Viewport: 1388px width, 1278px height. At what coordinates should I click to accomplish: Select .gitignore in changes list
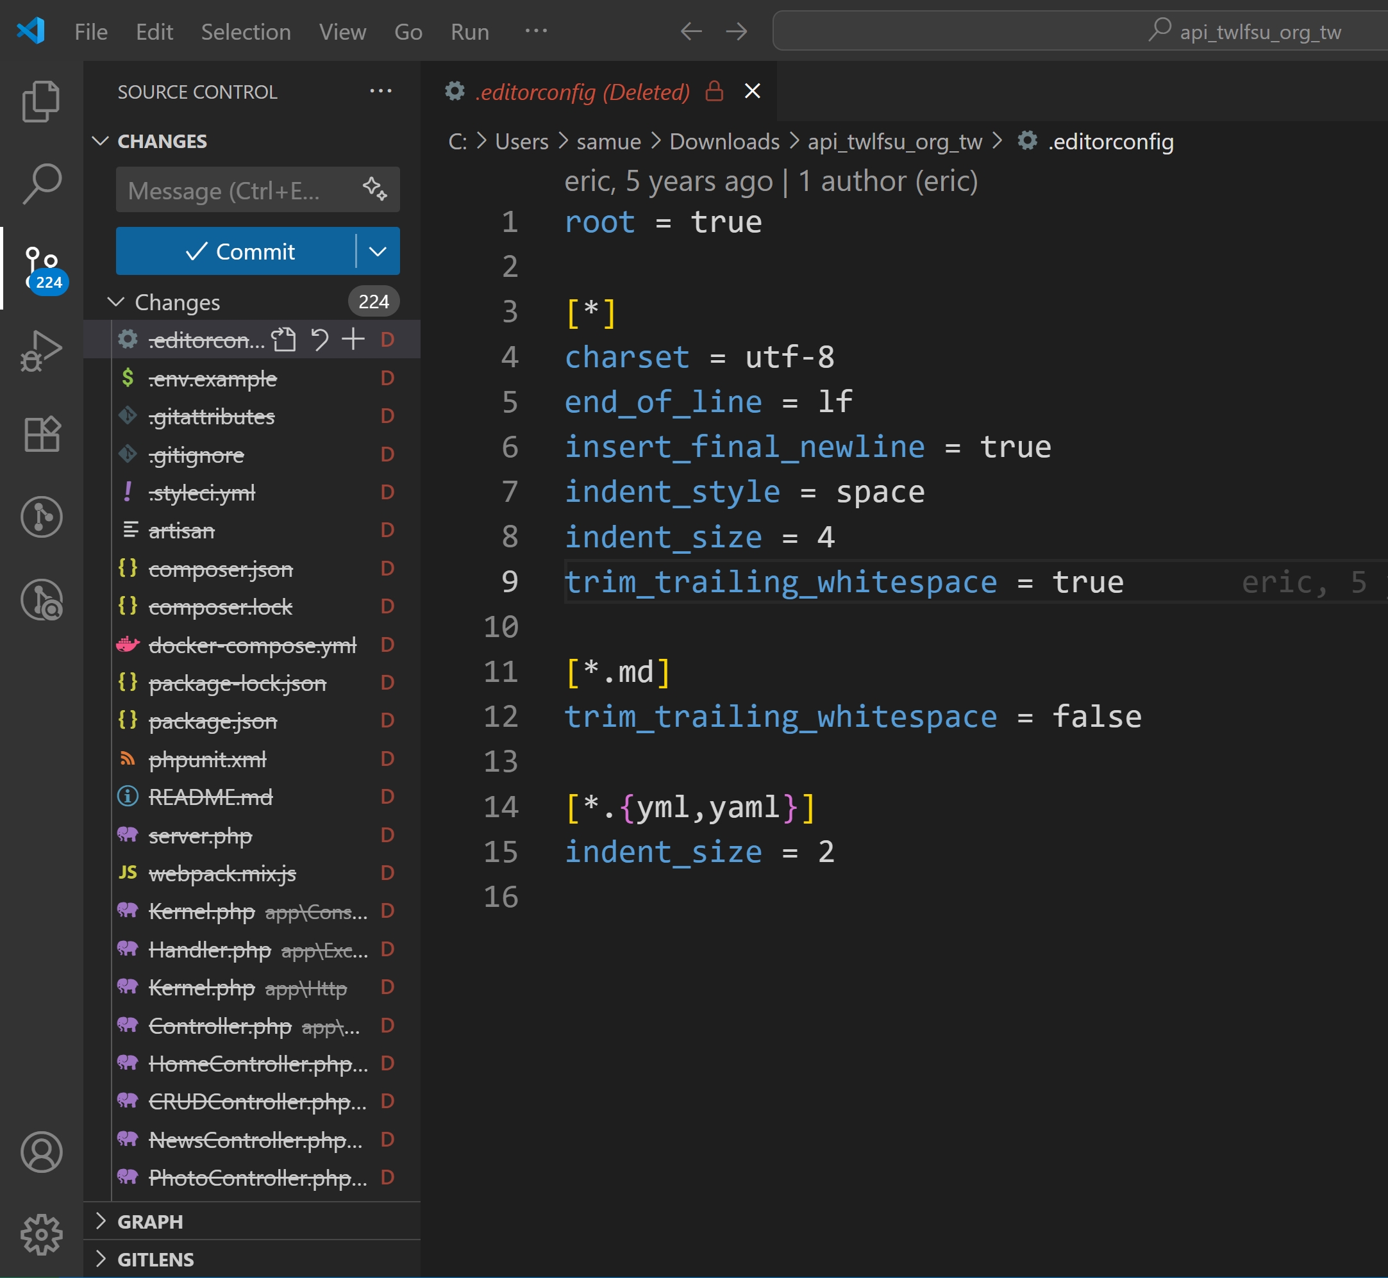(x=252, y=454)
